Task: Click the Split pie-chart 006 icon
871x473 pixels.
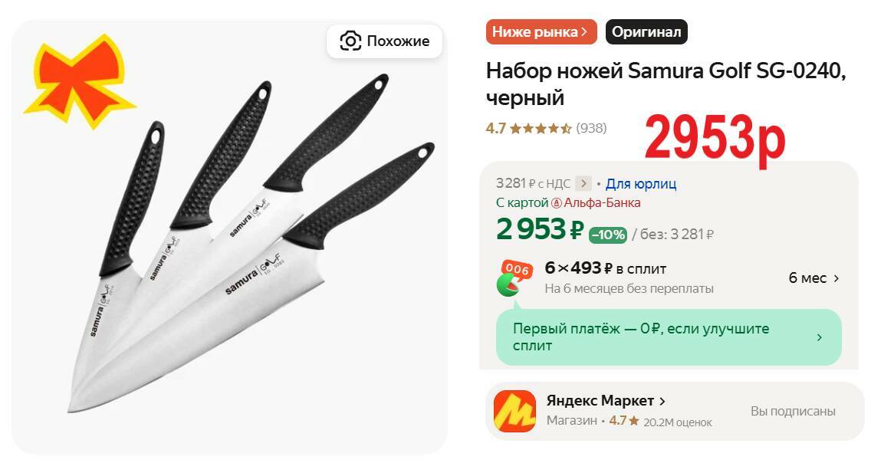Action: (x=514, y=278)
